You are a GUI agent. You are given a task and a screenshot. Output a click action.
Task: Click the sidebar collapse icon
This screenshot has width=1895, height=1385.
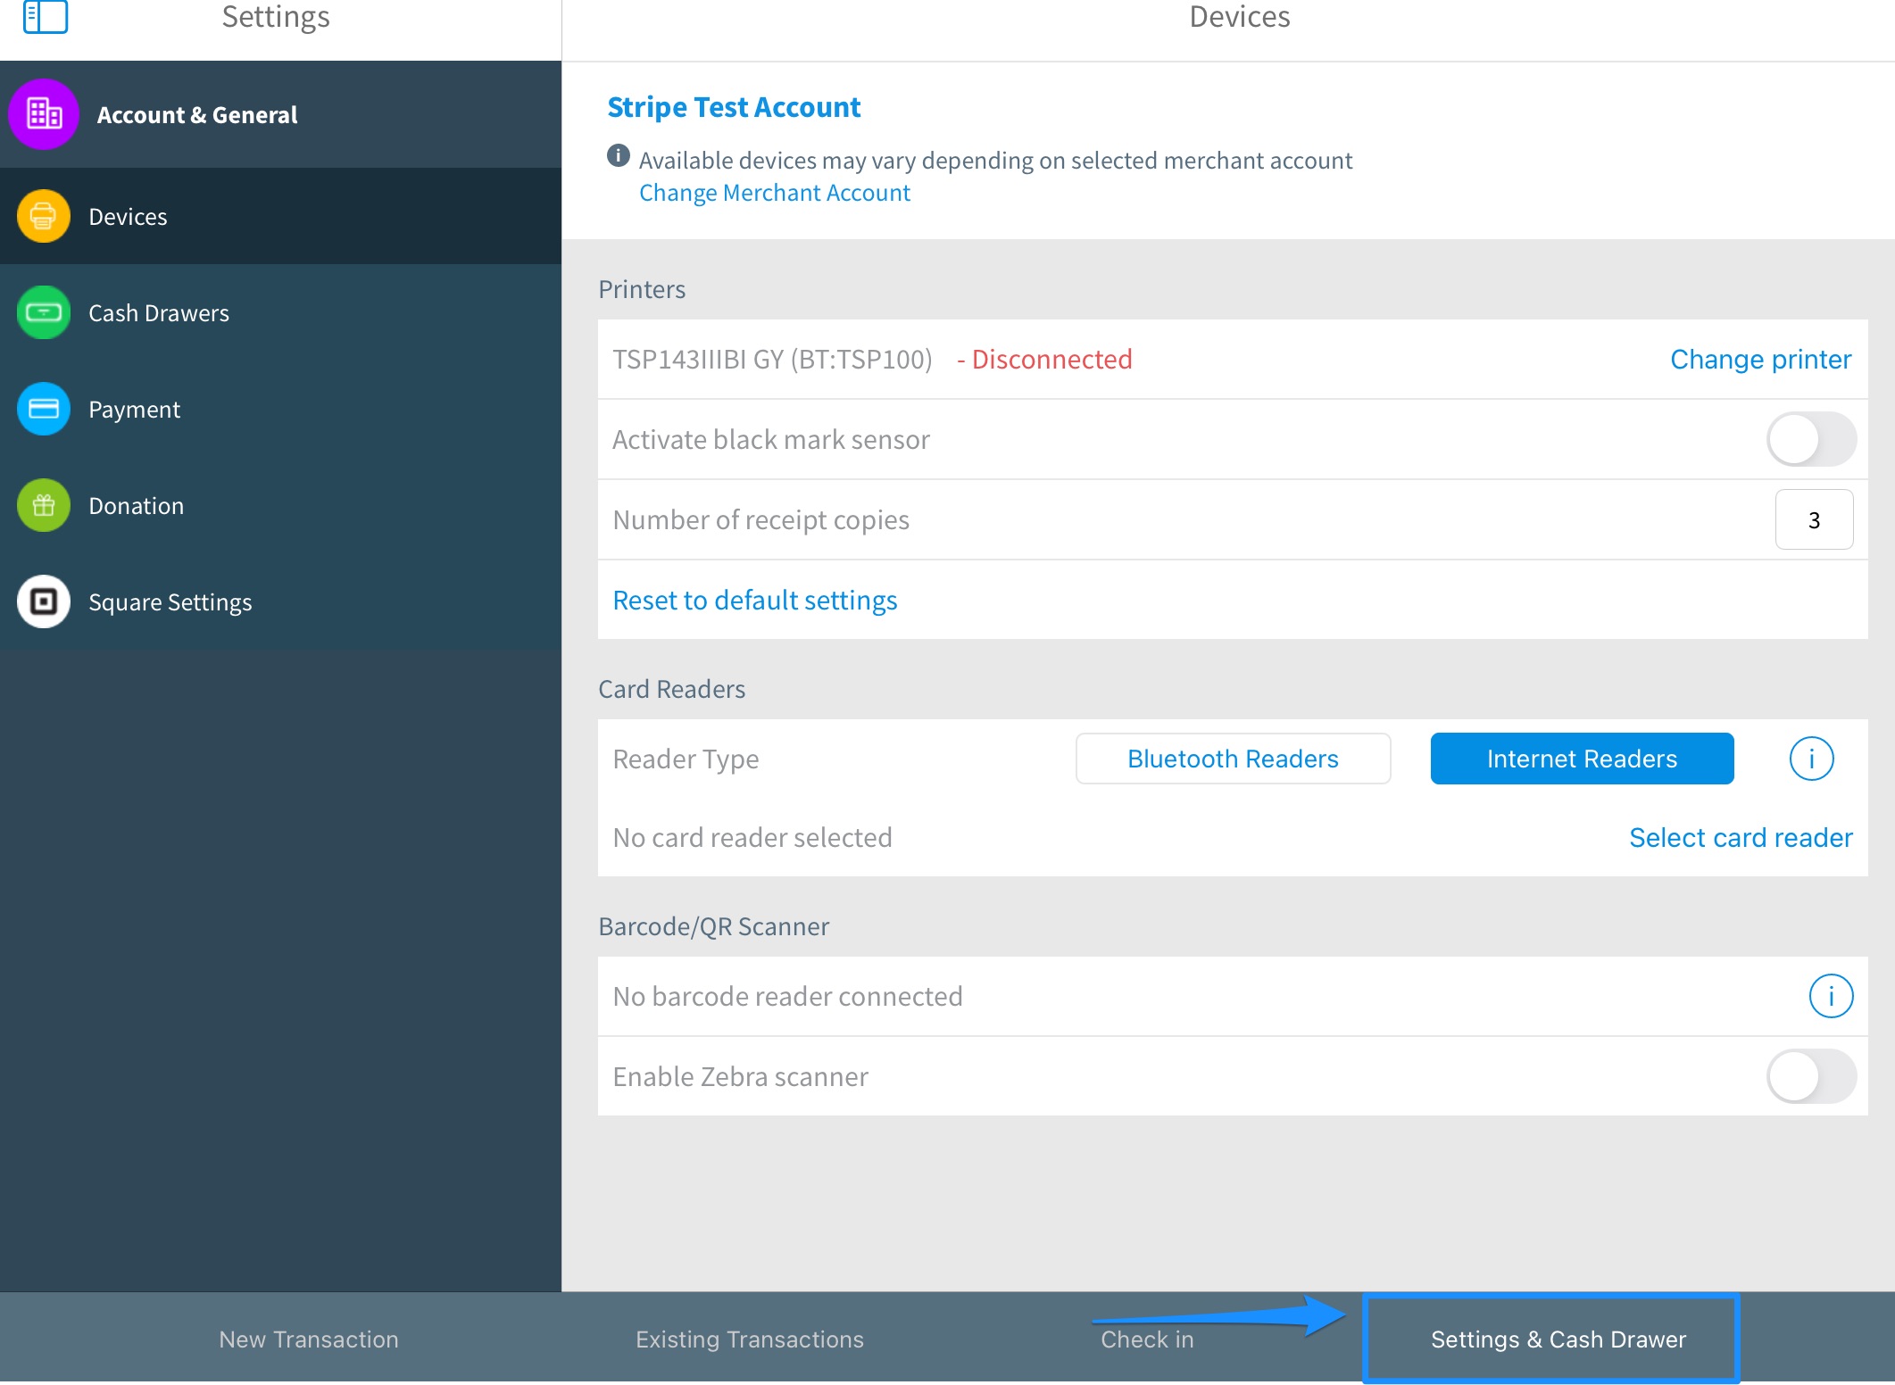pyautogui.click(x=46, y=16)
